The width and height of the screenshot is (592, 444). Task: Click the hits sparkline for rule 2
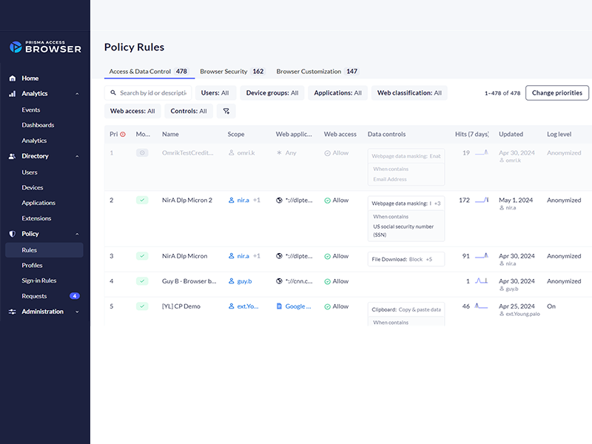(x=482, y=200)
